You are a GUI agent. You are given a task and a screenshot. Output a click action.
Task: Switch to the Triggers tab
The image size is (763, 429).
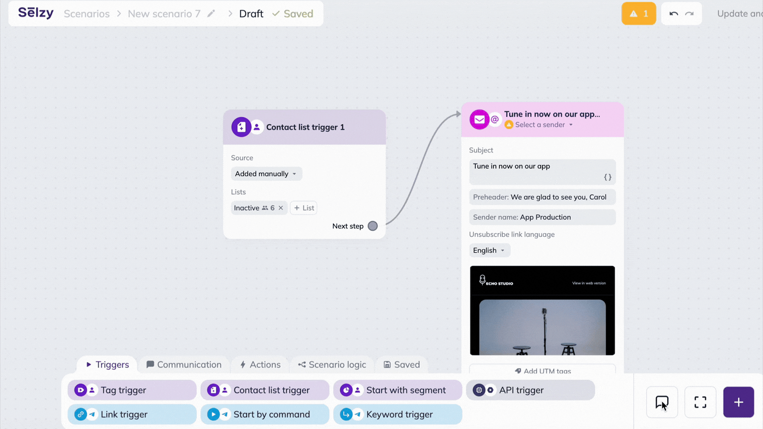tap(107, 364)
